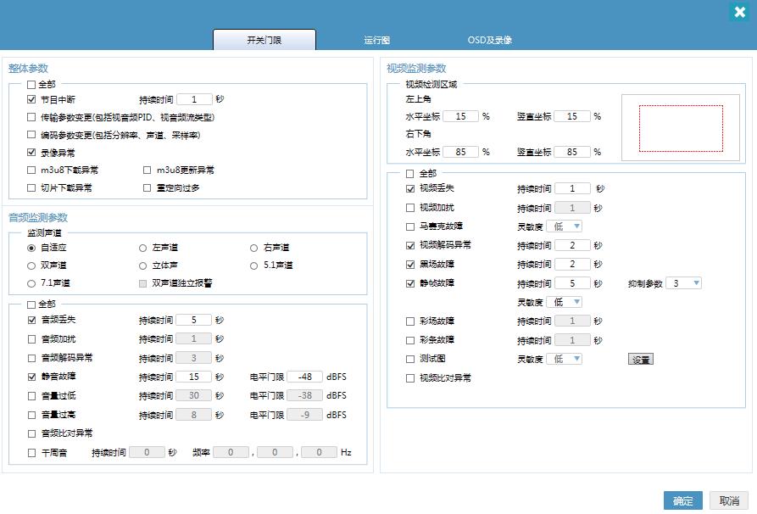Click the 左上角 水平坐标 input field
The height and width of the screenshot is (514, 757).
[460, 116]
